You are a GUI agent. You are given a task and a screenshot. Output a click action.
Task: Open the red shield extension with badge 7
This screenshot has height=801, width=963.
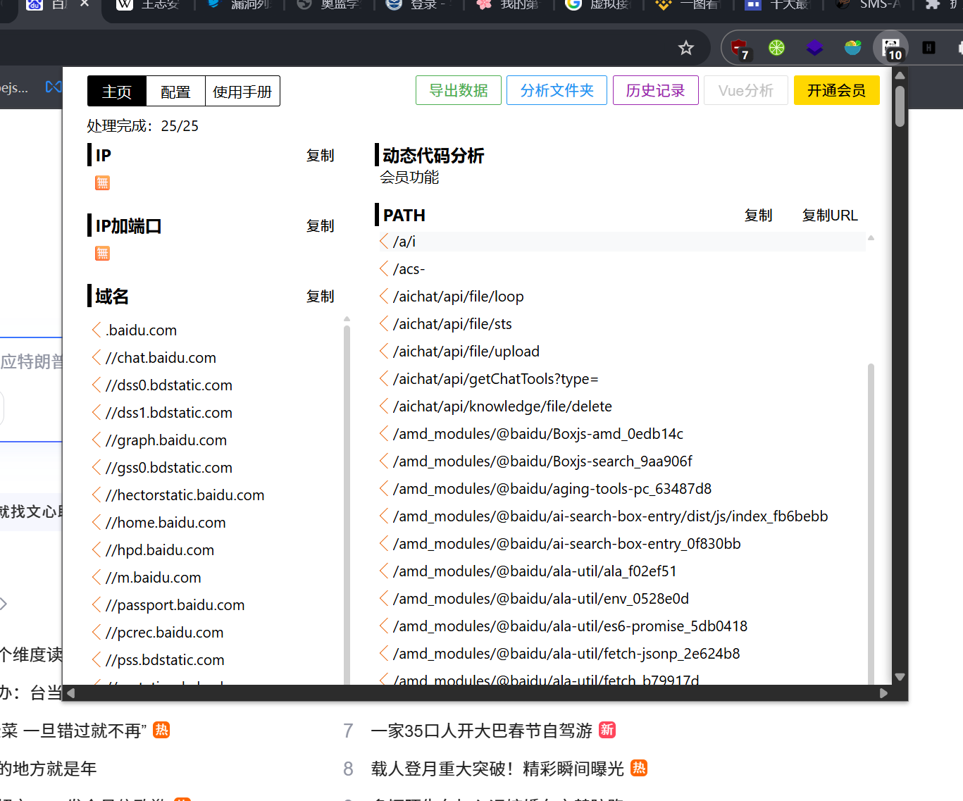(x=739, y=48)
